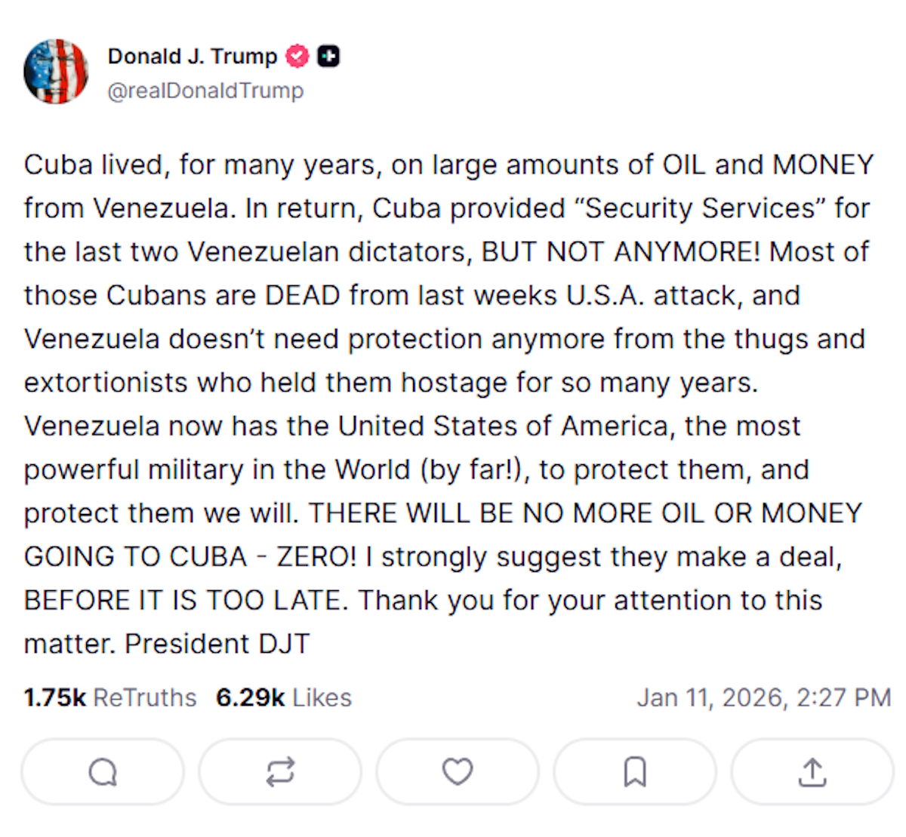Click the red verified checkmark badge
The width and height of the screenshot is (906, 837).
coord(297,57)
